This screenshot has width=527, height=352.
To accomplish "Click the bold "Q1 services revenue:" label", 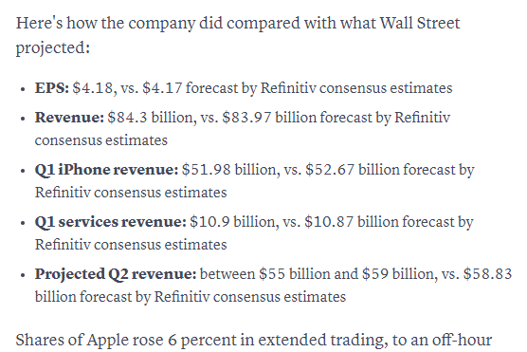I will pos(111,222).
